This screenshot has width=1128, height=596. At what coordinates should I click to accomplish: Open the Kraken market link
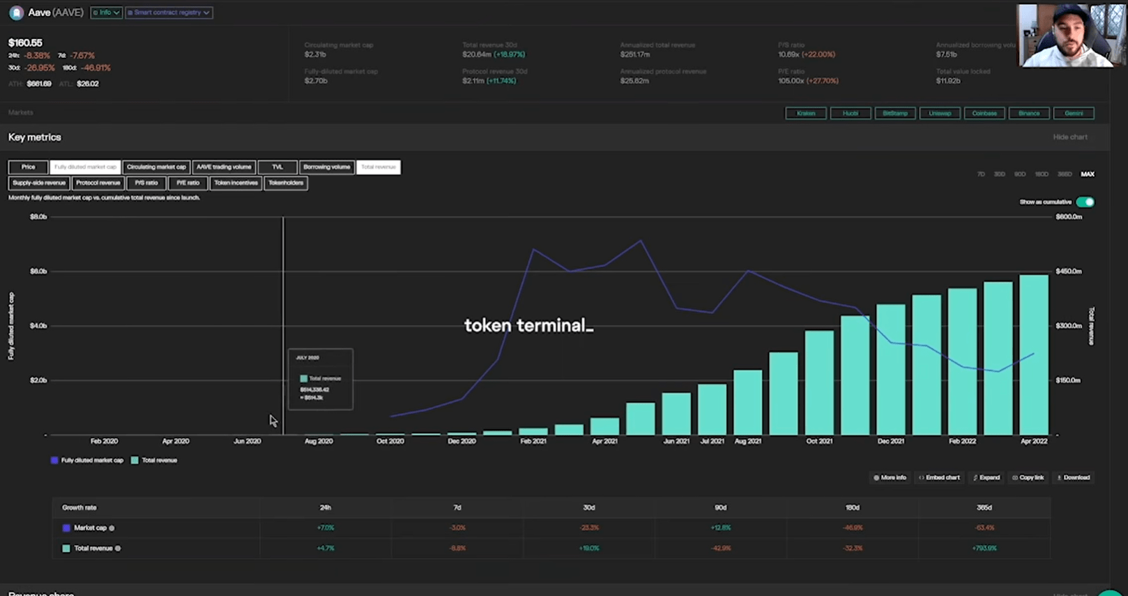806,113
